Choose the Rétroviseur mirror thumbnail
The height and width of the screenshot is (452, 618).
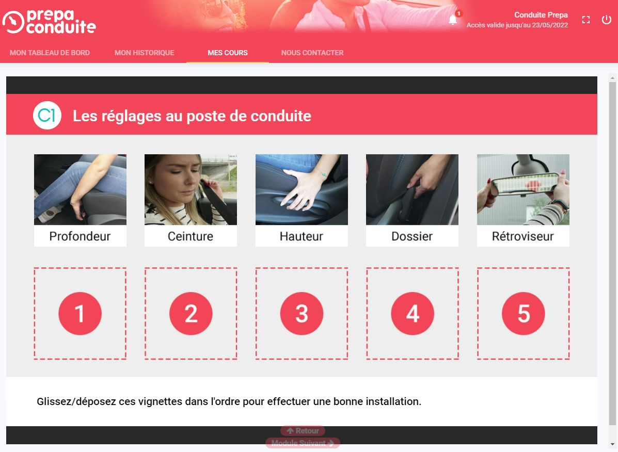(523, 200)
